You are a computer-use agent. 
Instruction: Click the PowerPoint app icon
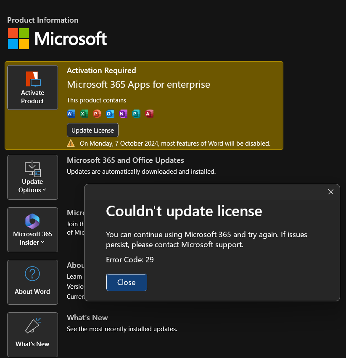coord(97,114)
